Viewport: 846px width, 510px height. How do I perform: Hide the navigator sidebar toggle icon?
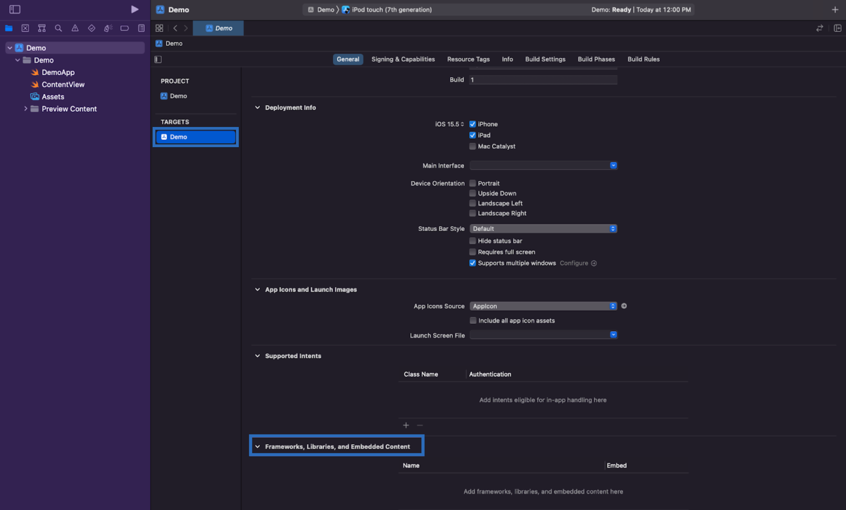15,9
